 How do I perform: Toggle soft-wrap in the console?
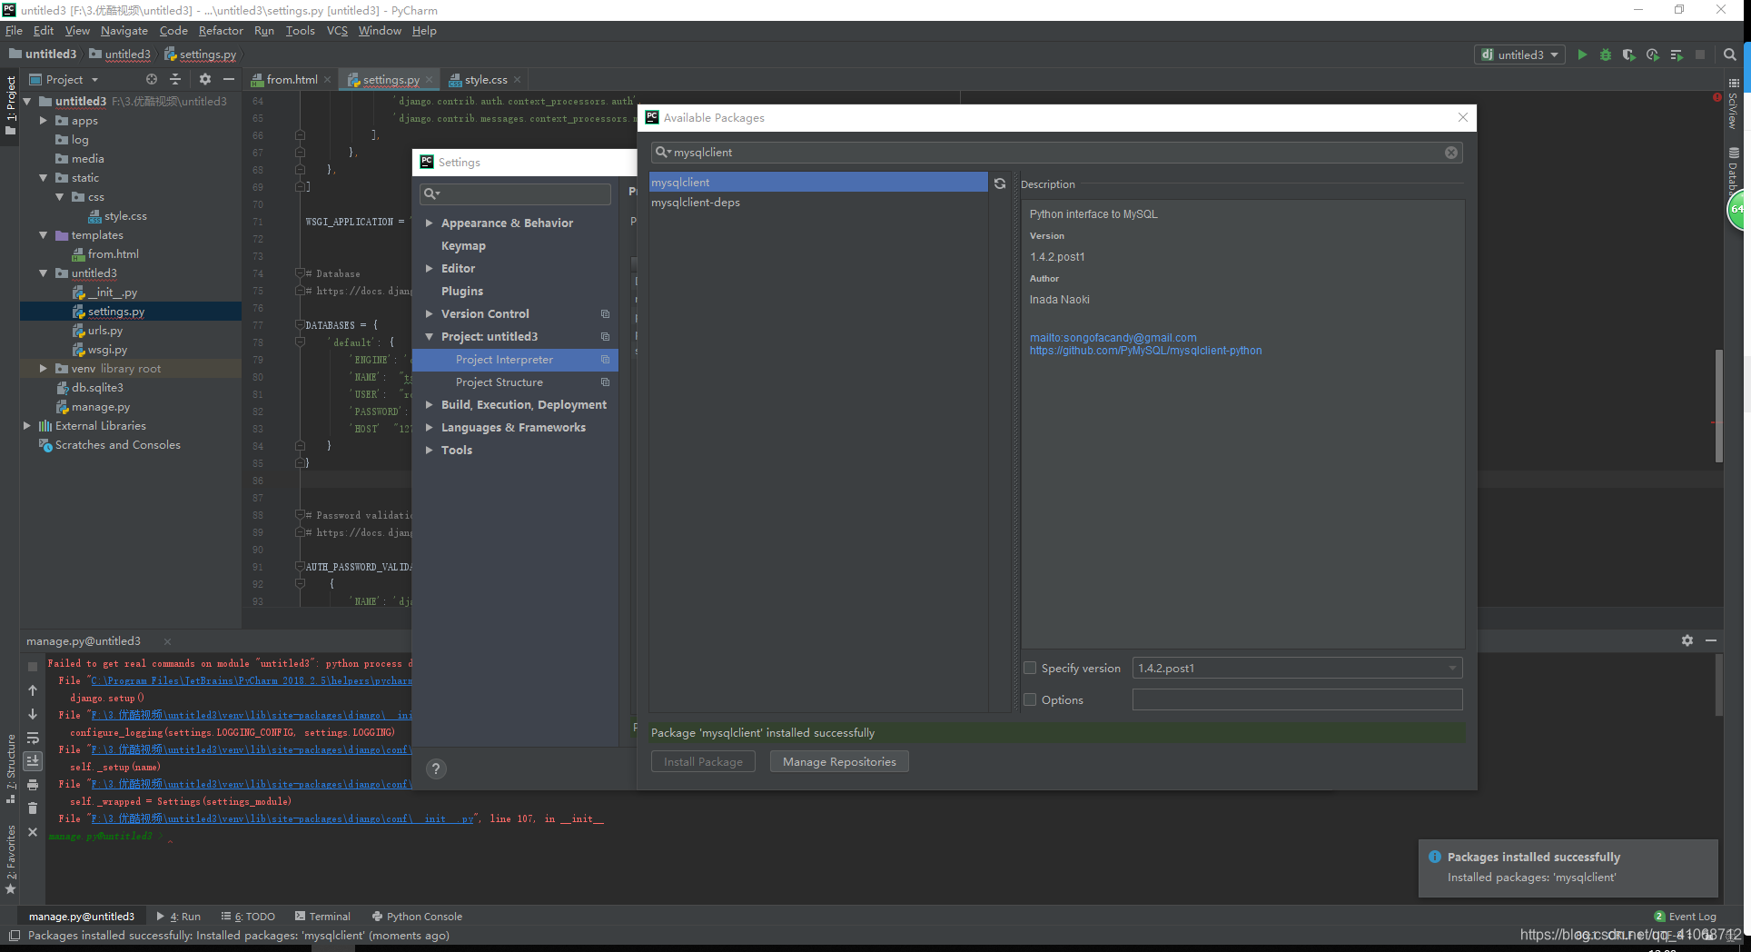(33, 738)
